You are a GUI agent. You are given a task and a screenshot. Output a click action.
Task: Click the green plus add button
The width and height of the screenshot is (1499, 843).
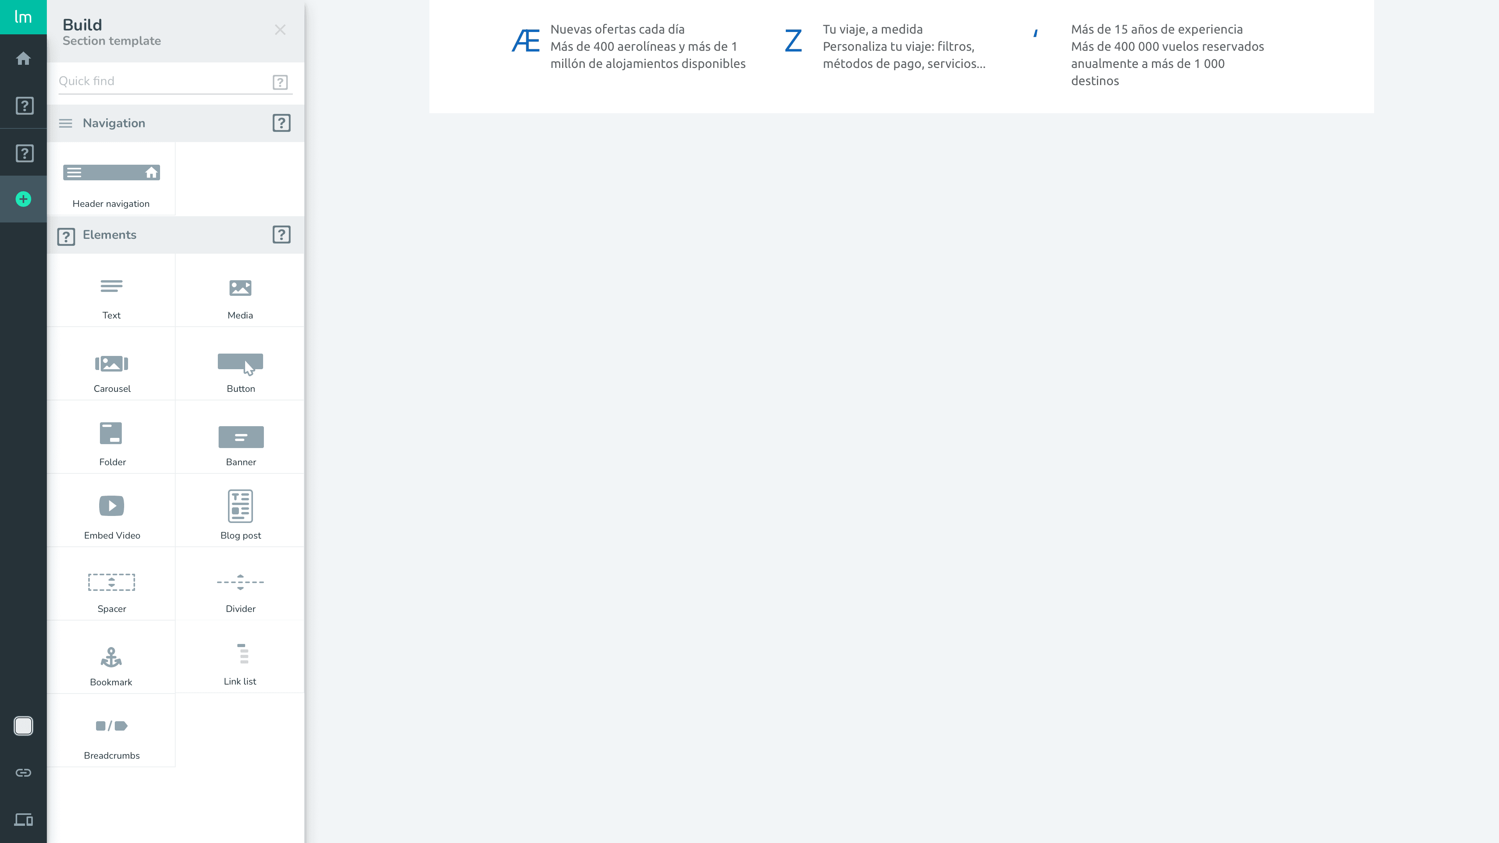tap(23, 199)
